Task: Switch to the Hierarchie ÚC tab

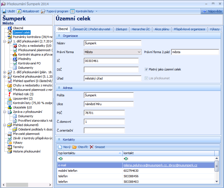Action: pyautogui.click(x=141, y=29)
